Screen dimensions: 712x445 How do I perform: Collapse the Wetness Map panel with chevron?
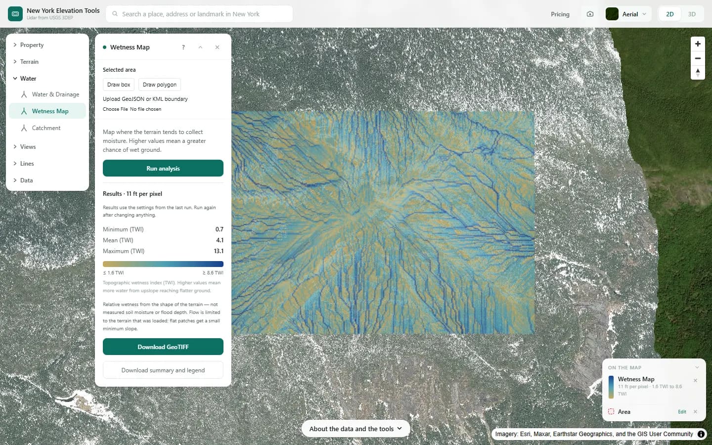(200, 47)
